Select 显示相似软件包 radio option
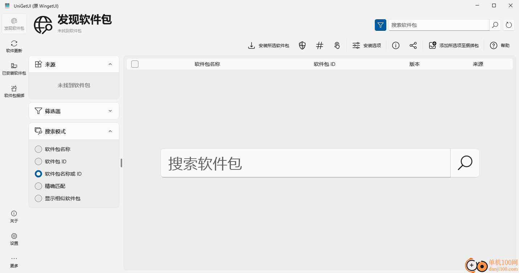Screen dimensions: 519x273 58,198
